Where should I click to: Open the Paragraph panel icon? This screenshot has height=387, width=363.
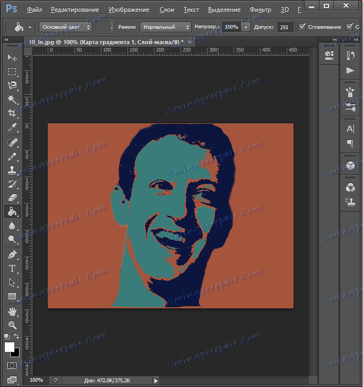tap(350, 143)
